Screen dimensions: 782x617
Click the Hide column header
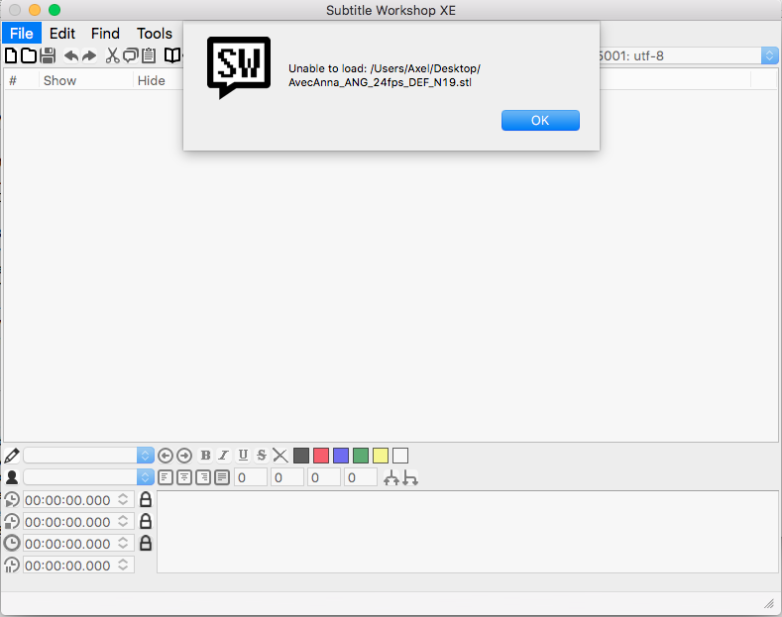click(151, 81)
